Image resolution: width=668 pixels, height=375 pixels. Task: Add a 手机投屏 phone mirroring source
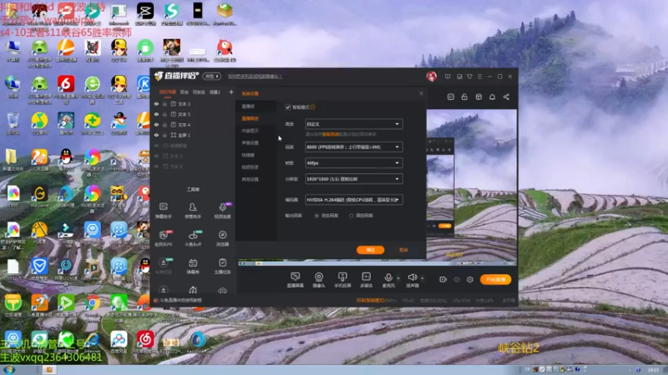tap(342, 280)
